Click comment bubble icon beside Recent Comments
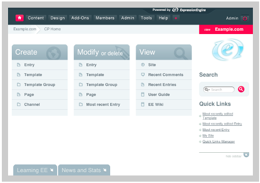Screen dimensions: 260x183 [143, 75]
